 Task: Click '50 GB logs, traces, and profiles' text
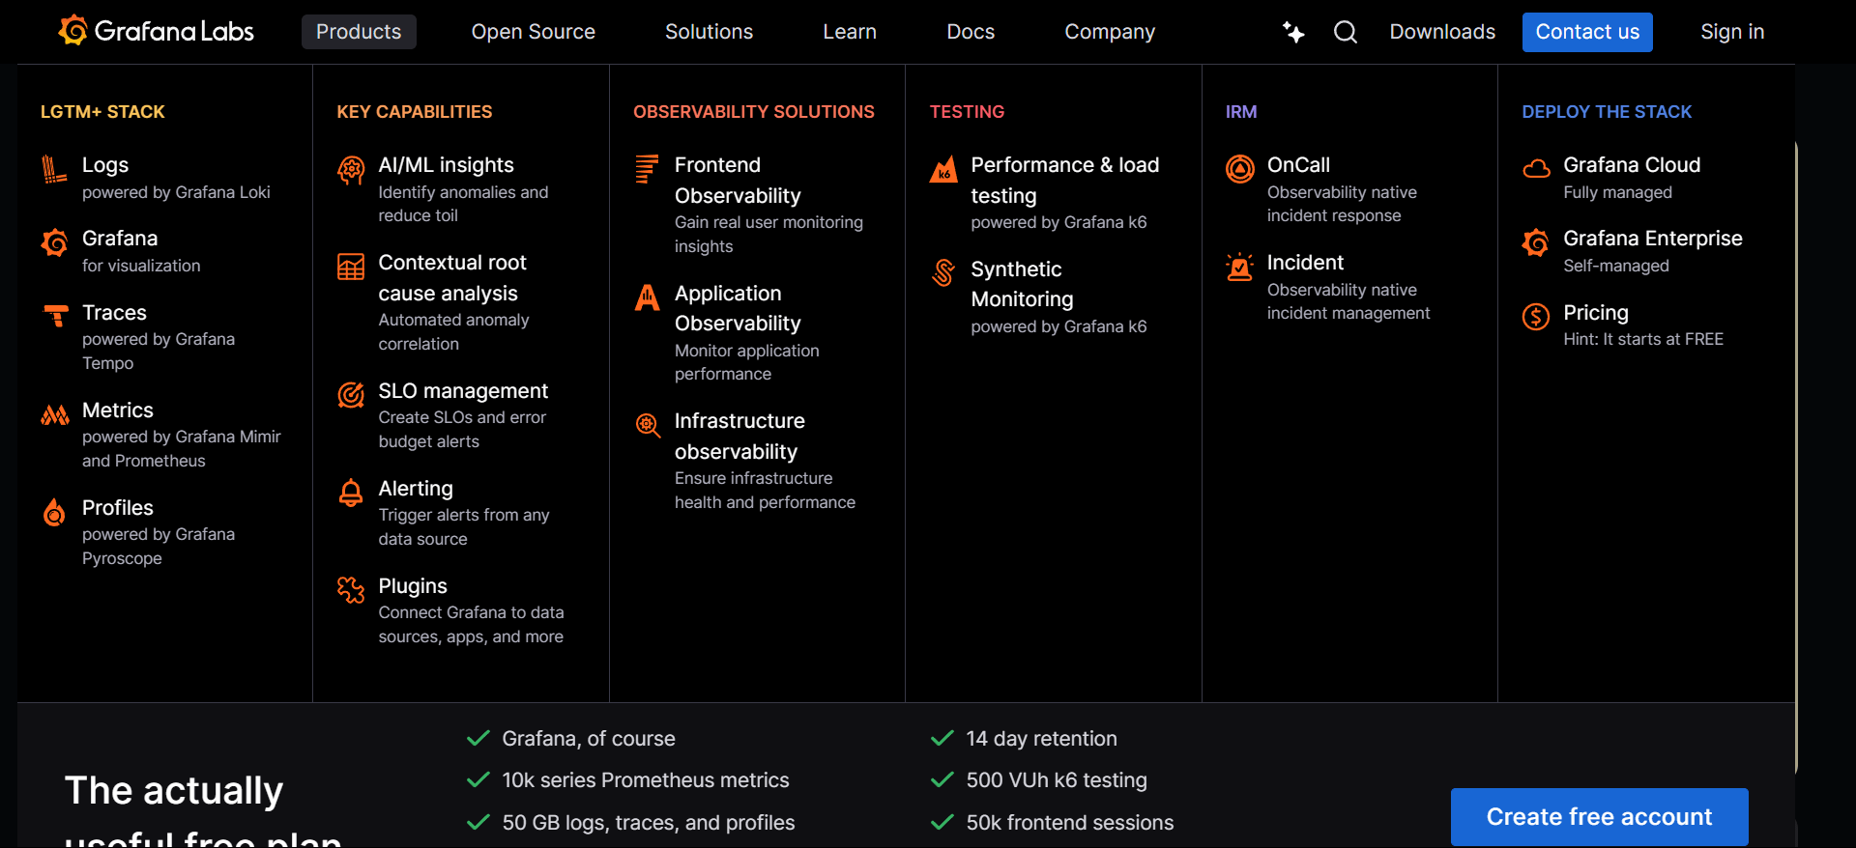[x=649, y=823]
